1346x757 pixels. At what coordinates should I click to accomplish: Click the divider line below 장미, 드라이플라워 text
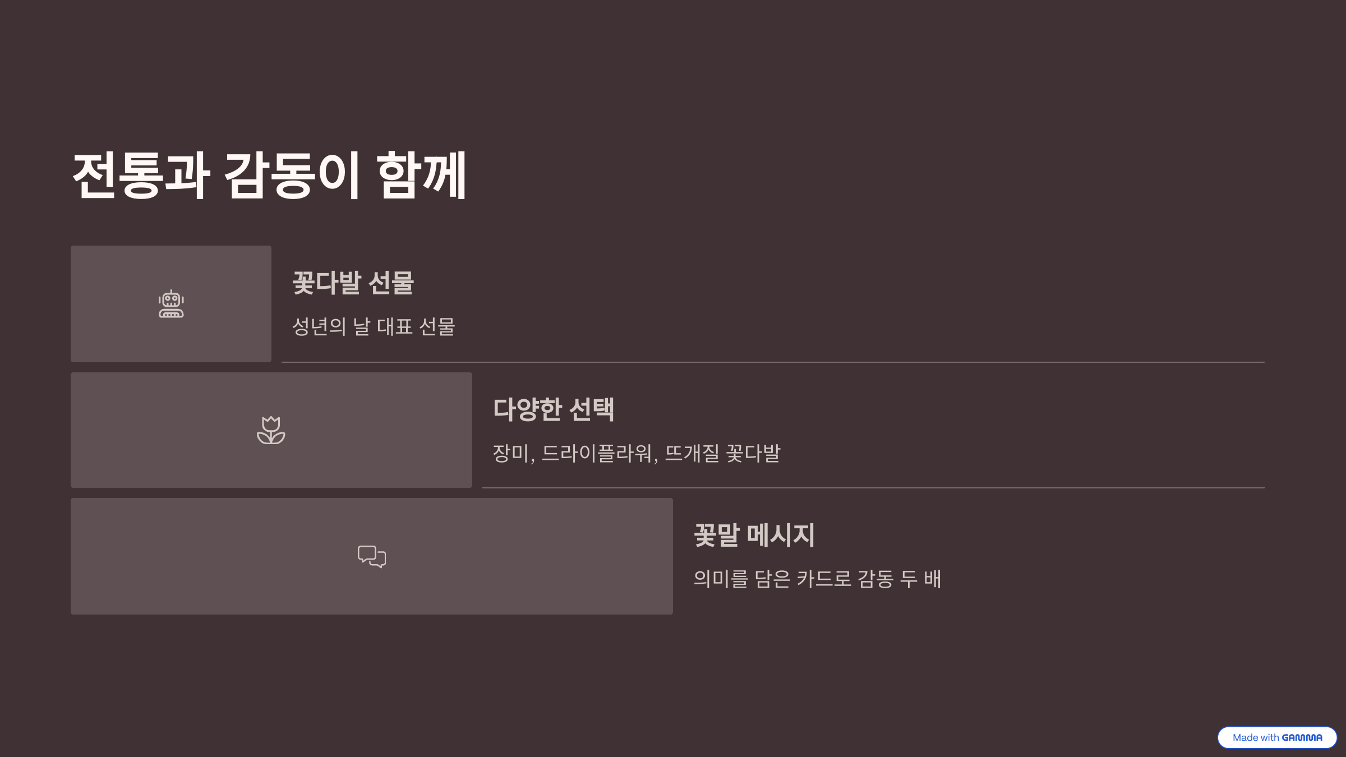point(874,488)
